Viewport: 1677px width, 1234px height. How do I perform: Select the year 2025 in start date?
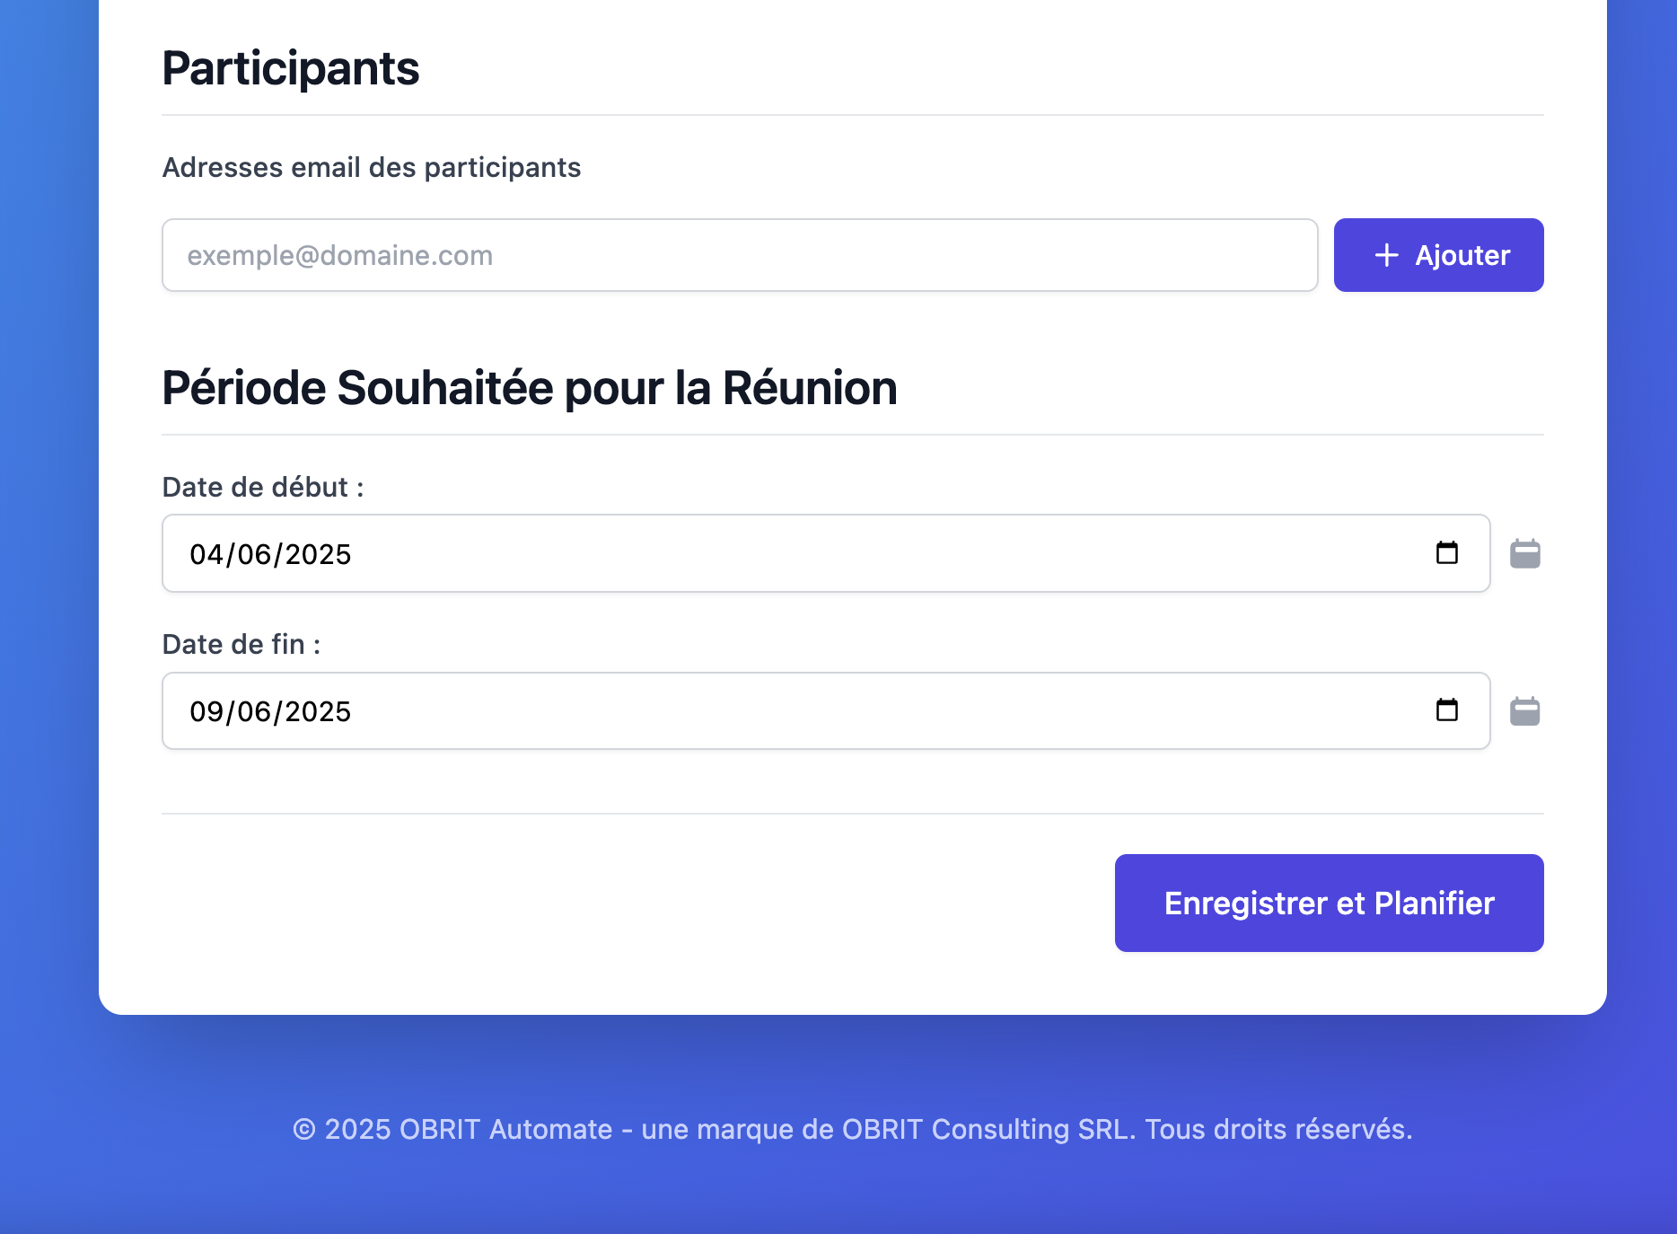click(318, 554)
